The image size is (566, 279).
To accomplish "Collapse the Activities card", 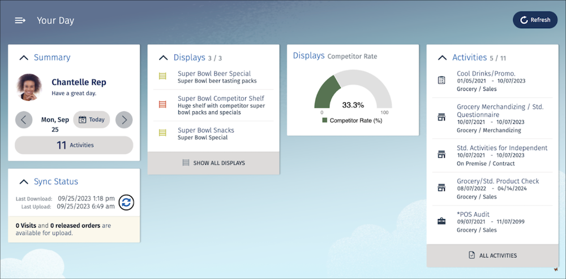I will click(x=442, y=58).
